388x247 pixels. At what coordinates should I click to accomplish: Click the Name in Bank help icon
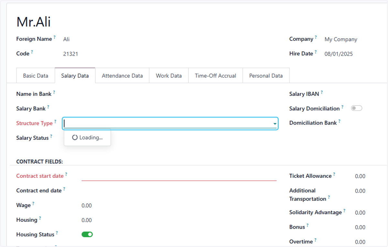(54, 92)
